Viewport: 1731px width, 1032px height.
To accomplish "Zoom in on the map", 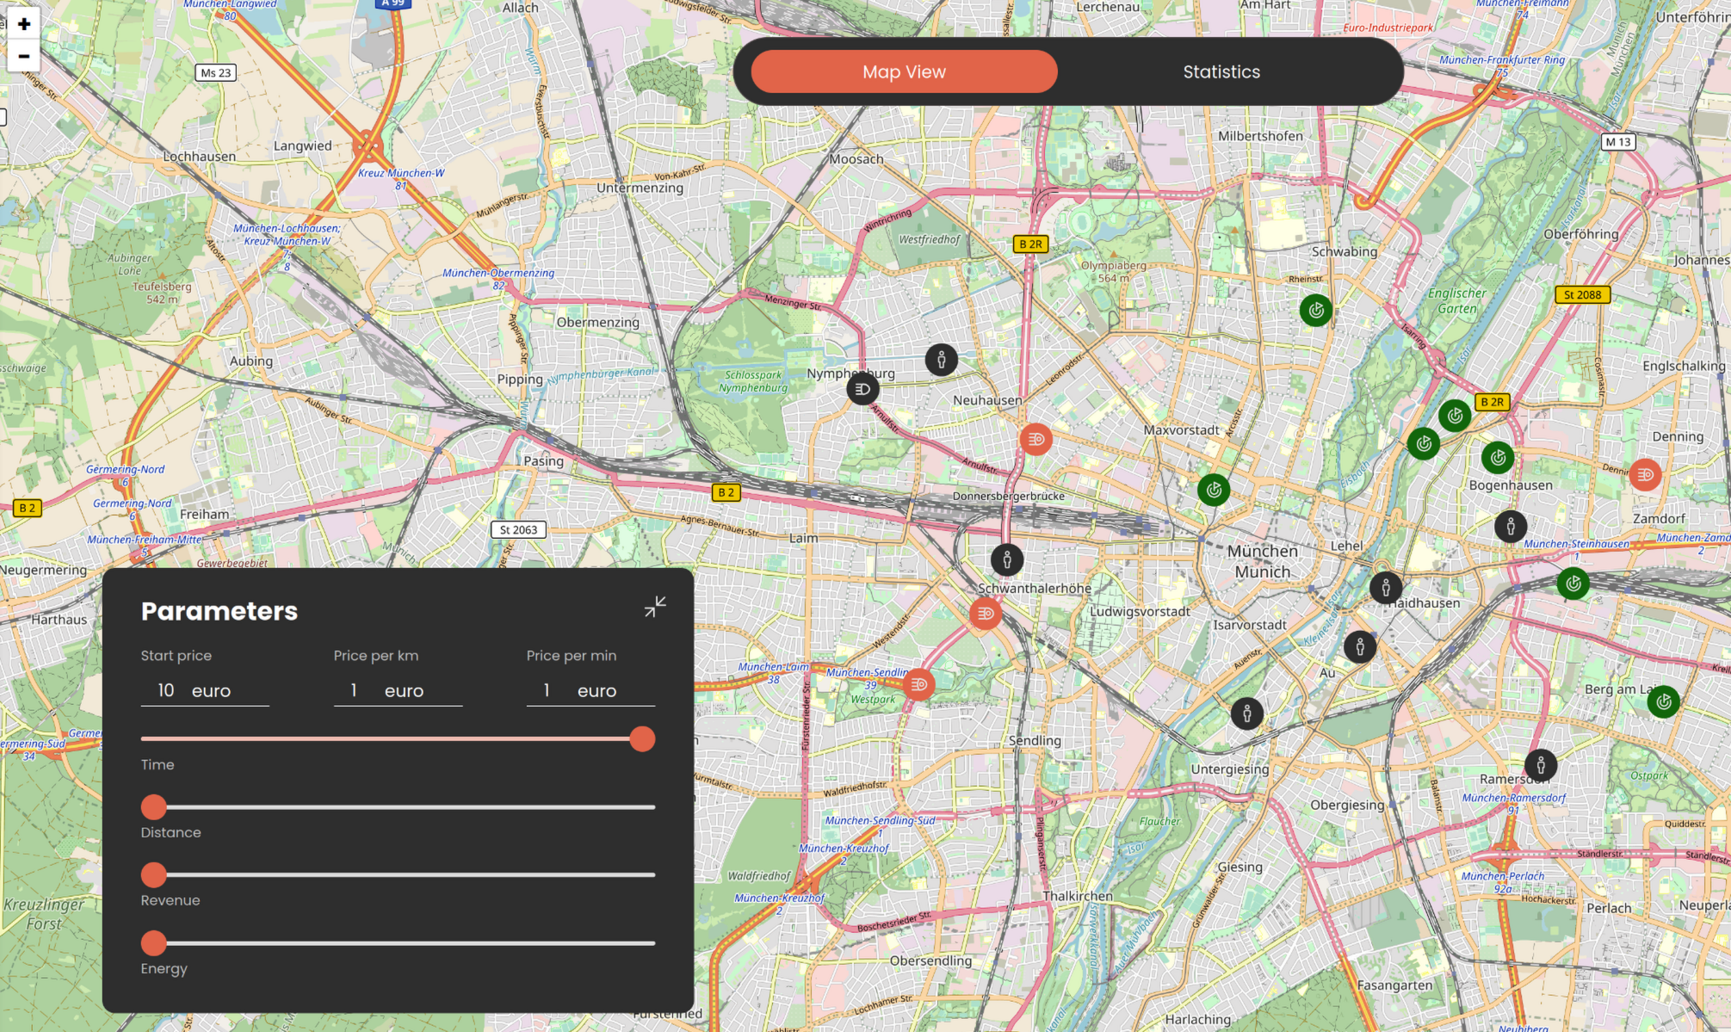I will click(24, 24).
